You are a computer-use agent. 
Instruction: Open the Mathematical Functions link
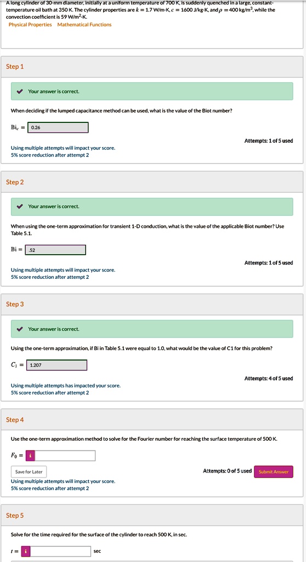[84, 24]
